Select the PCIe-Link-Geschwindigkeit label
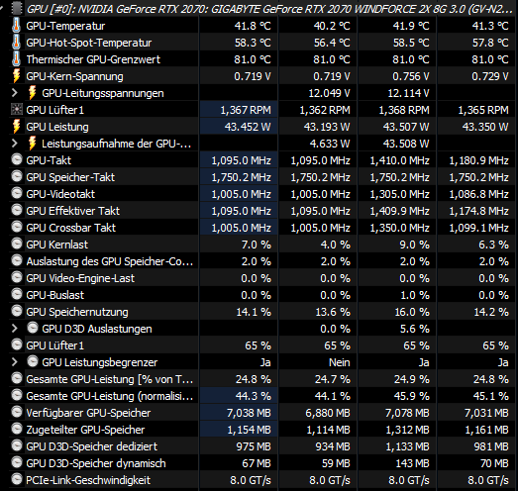Viewport: 518px width, 491px height. tap(88, 480)
